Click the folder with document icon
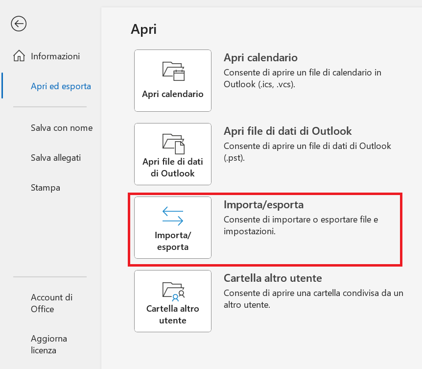 click(173, 144)
